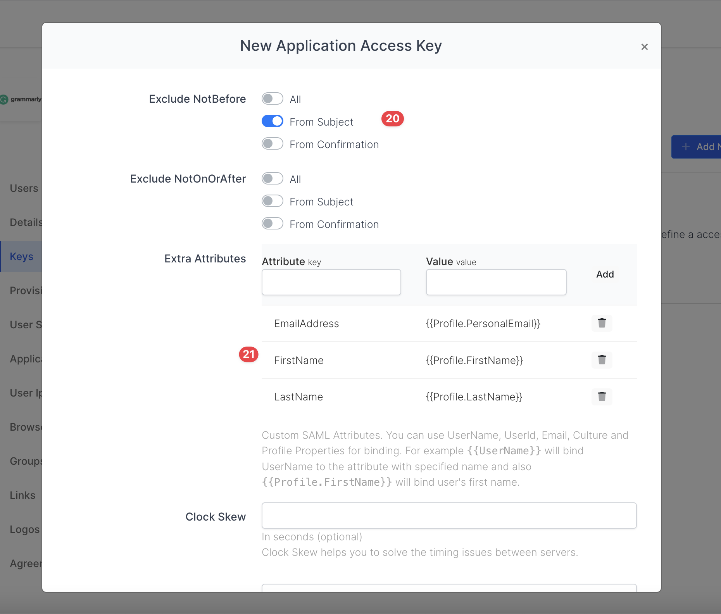
Task: Click the Grammarly logo
Action: pos(21,100)
